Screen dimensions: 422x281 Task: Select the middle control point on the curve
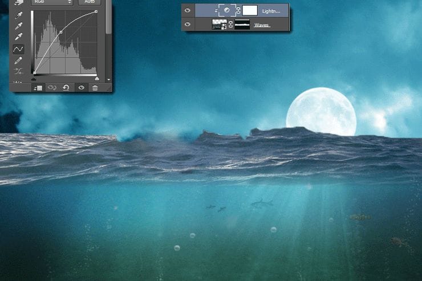61,32
